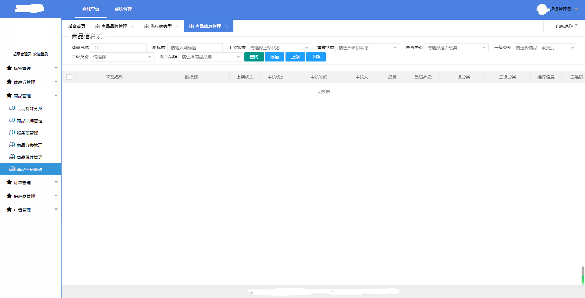Close the 商品品牌管理 tab
585x298 pixels.
pos(132,26)
